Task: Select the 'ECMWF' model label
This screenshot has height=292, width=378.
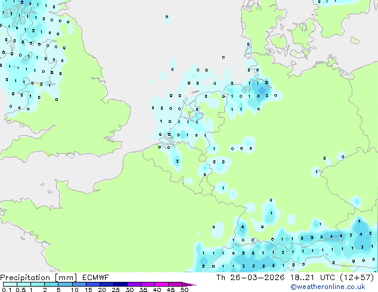Action: pos(96,278)
